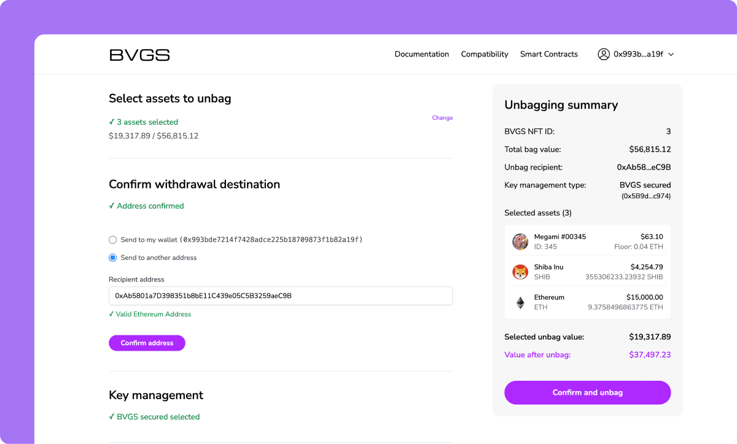
Task: Open the Compatibility nav link
Action: [x=485, y=54]
